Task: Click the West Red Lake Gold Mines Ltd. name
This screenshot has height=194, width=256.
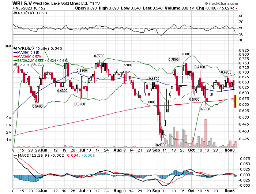Action: [60, 3]
